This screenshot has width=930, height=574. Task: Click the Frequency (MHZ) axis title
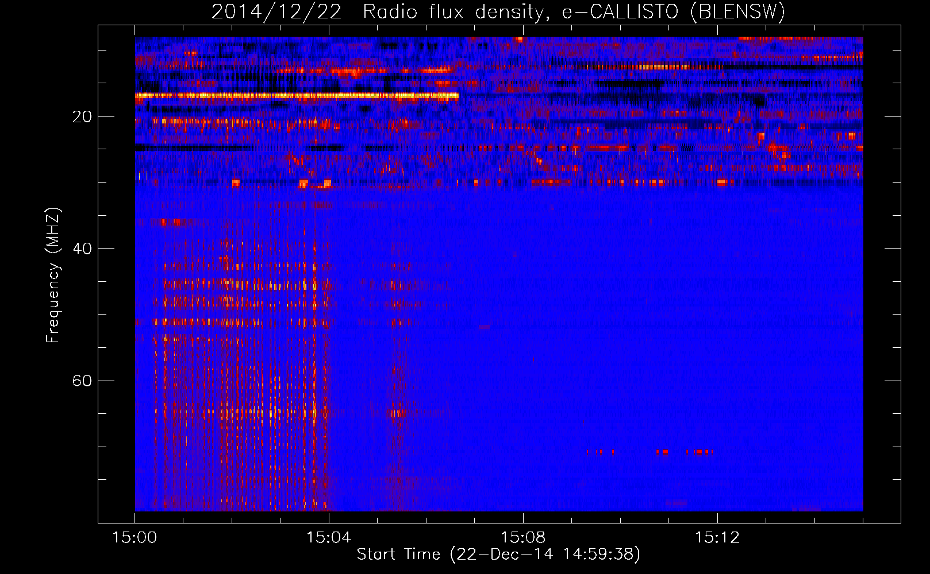tap(53, 276)
